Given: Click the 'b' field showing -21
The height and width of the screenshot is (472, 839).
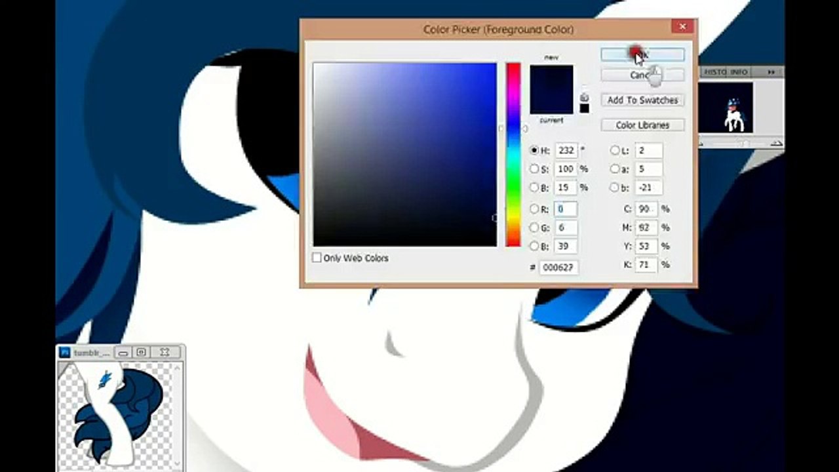Looking at the screenshot, I should 648,187.
